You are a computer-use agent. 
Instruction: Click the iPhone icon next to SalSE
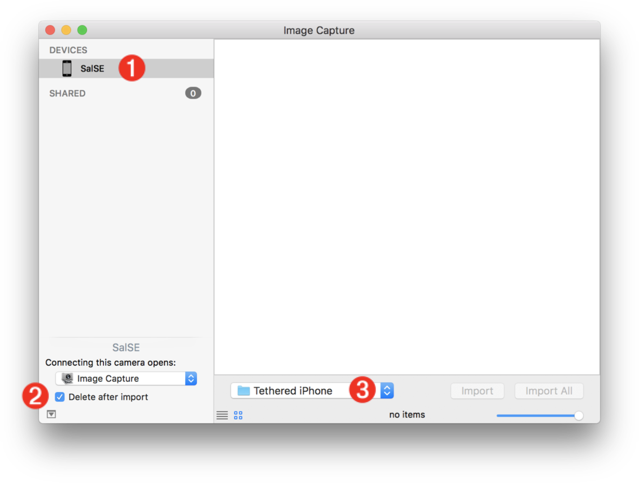pos(67,68)
